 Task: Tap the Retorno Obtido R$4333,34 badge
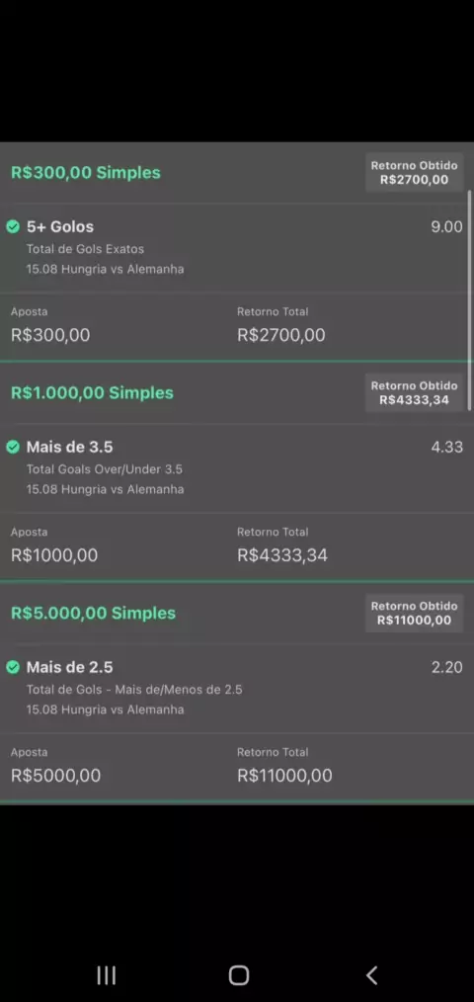tap(414, 393)
